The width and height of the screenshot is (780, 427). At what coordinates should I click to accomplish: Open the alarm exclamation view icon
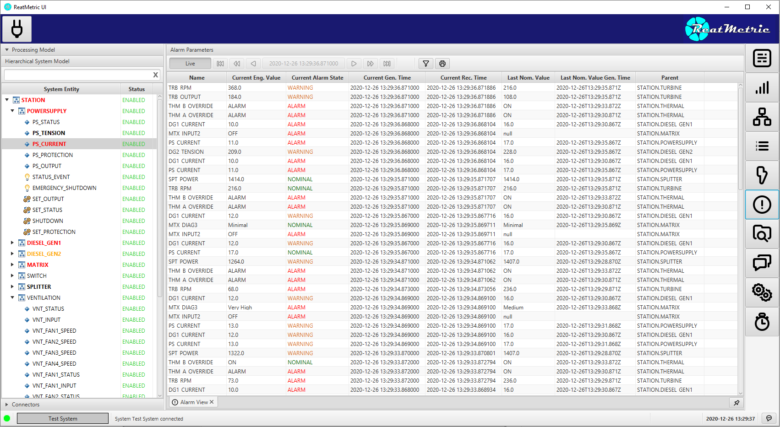pos(762,205)
